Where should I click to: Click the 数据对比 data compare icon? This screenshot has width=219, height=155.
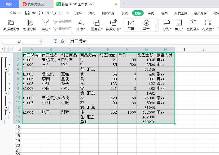click(113, 23)
